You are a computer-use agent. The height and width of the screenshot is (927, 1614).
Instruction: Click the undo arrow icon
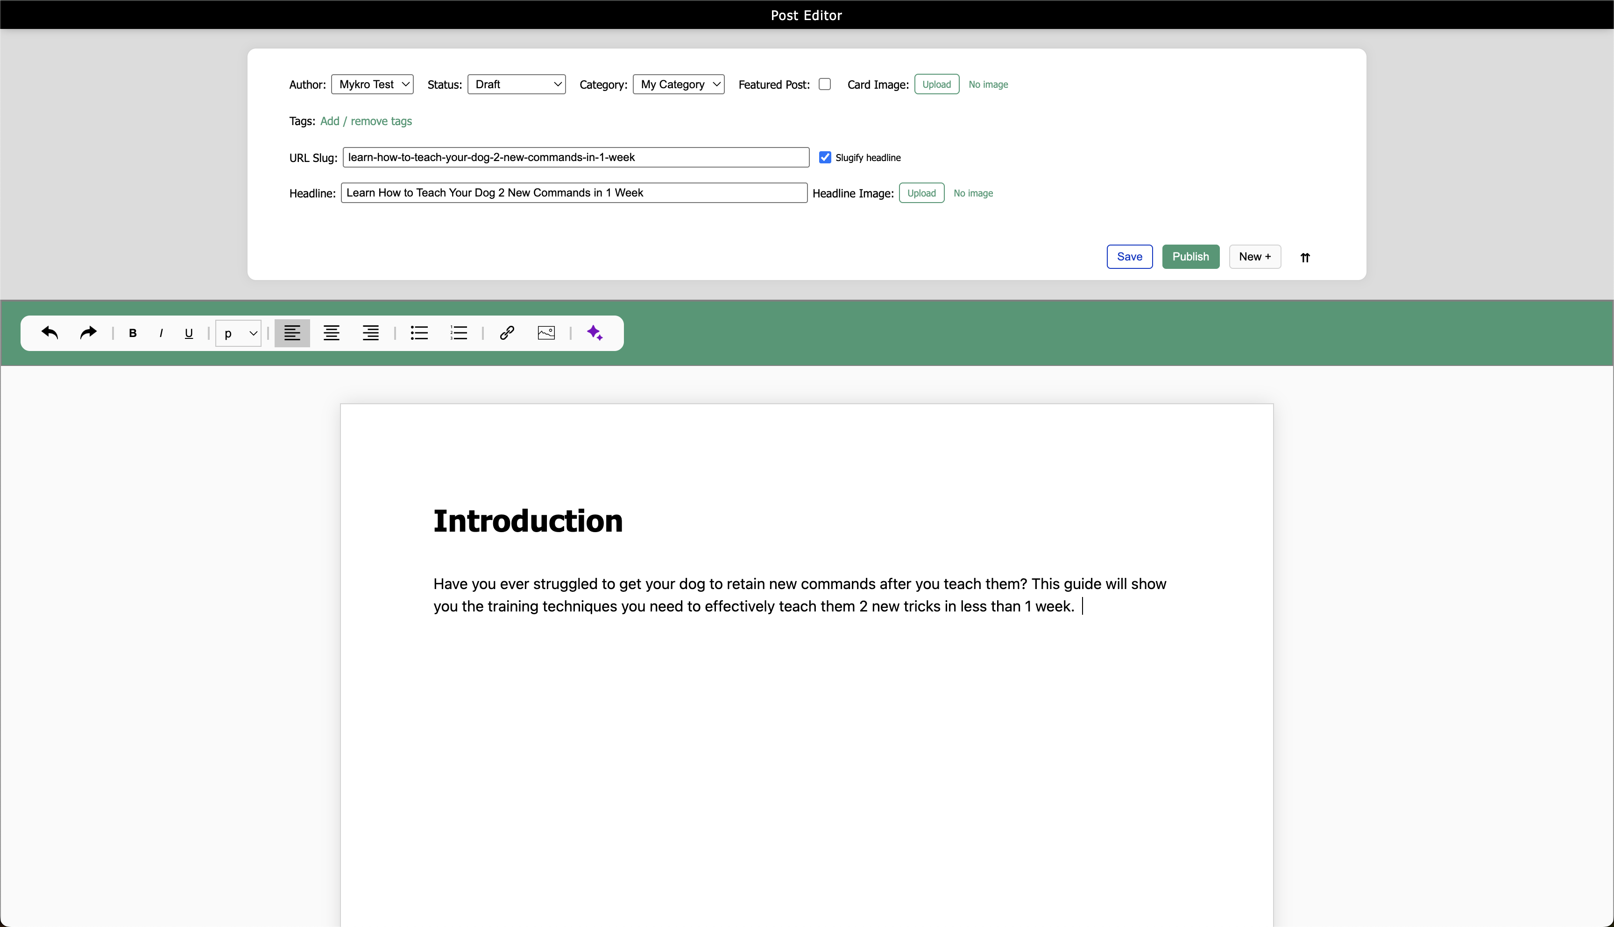(x=50, y=332)
